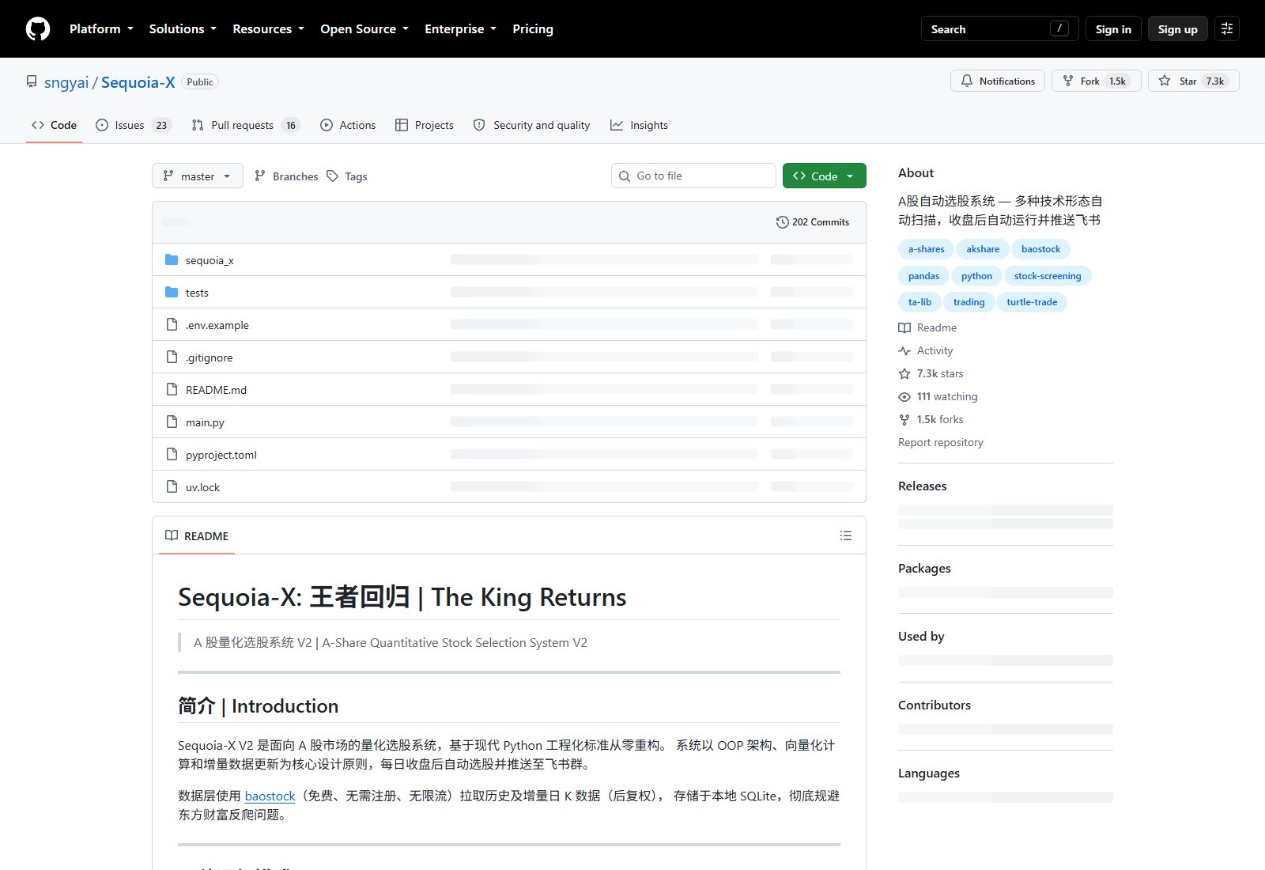Expand the Open Source menu
This screenshot has width=1265, height=870.
[x=364, y=29]
